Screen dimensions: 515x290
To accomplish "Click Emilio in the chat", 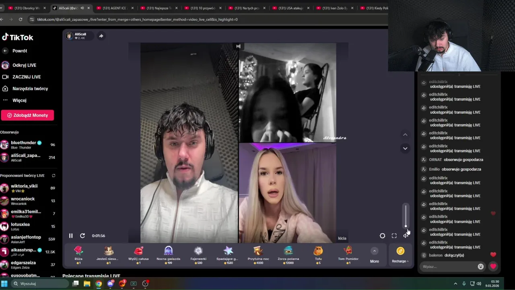I will point(434,170).
